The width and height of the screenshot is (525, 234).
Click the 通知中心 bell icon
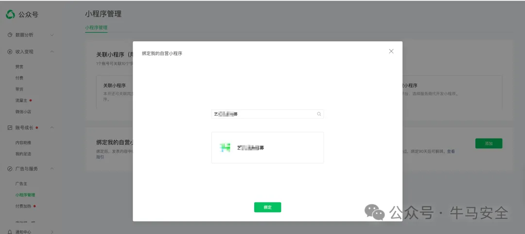pyautogui.click(x=10, y=232)
